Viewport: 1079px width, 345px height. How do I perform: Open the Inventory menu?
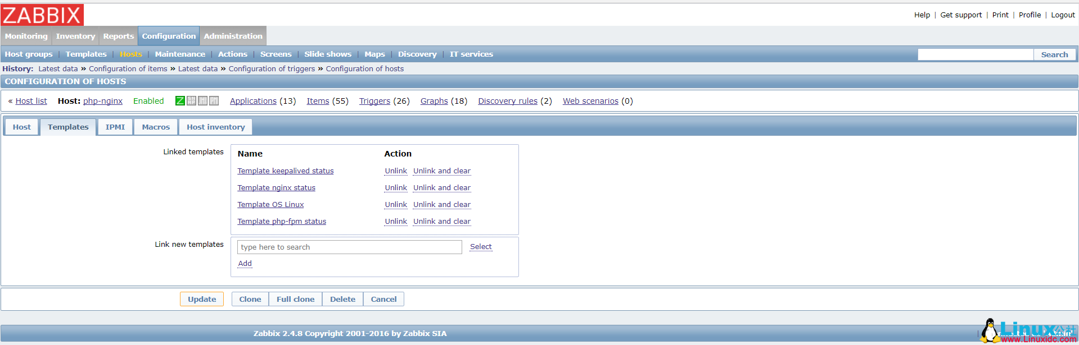point(75,36)
